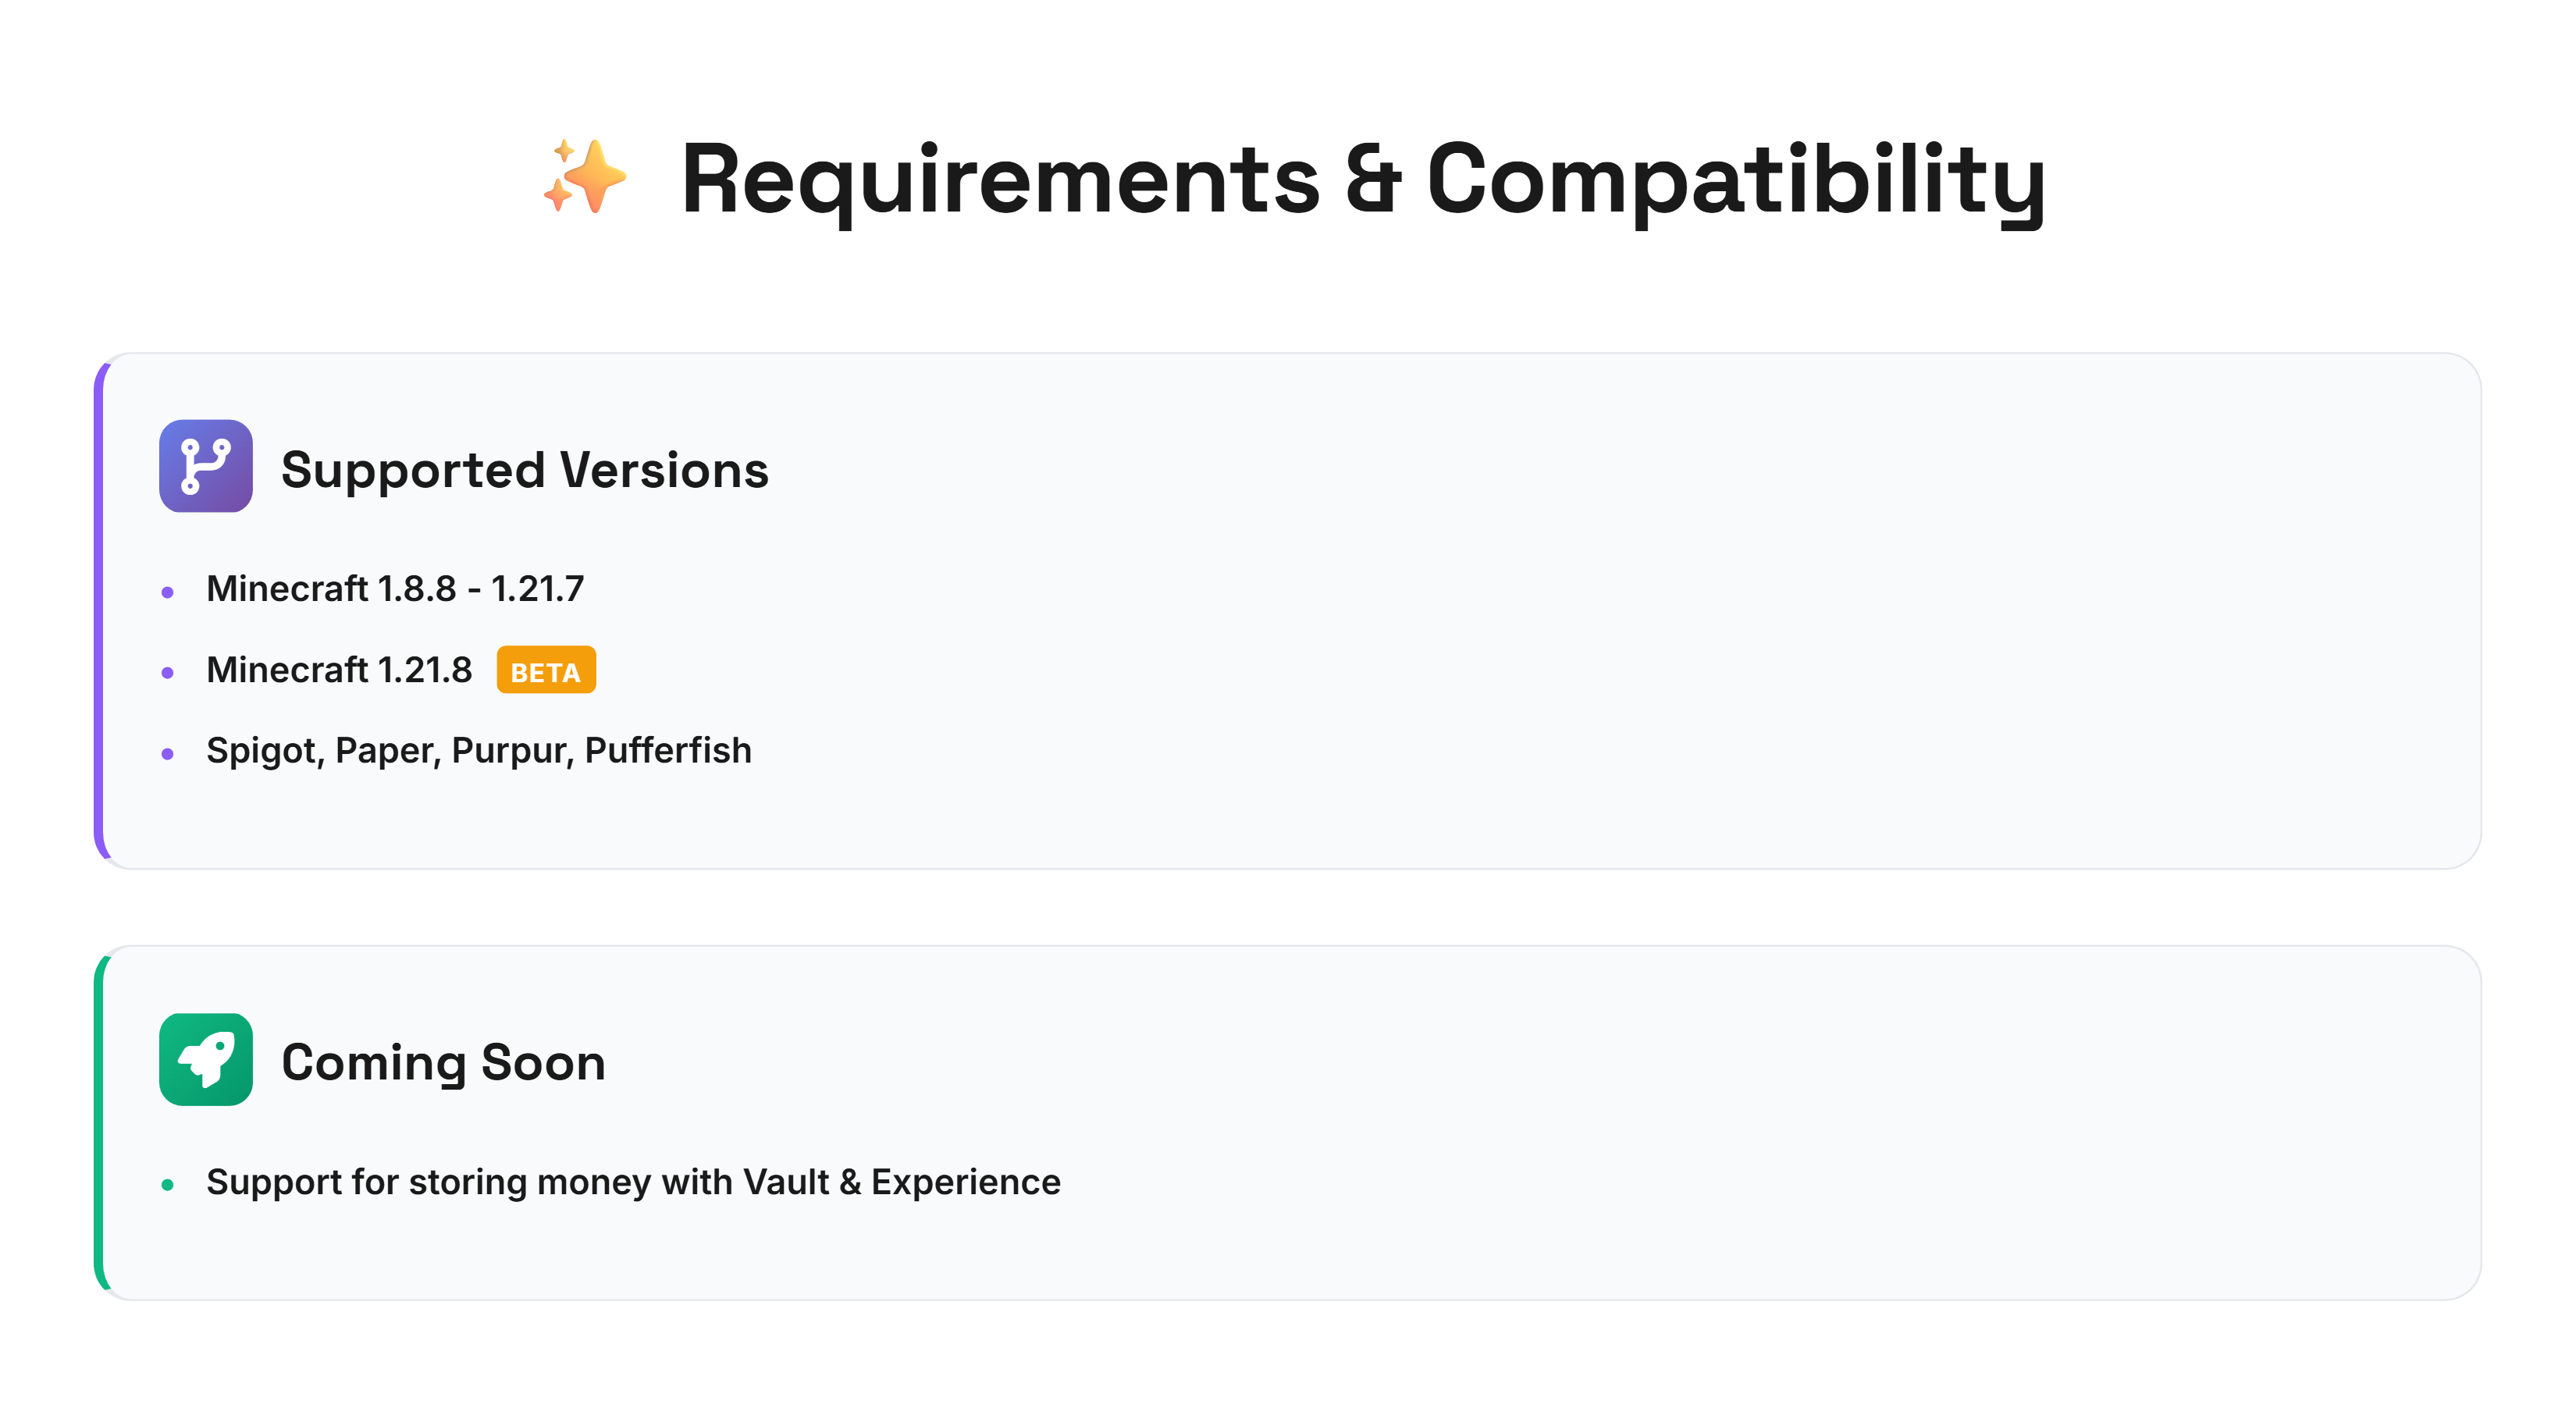Click the Requirements & Compatibility heading
Screen dimensions: 2576x1419
(x=1363, y=180)
